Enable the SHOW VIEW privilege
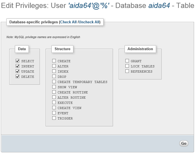The width and height of the screenshot is (196, 154). tap(54, 87)
